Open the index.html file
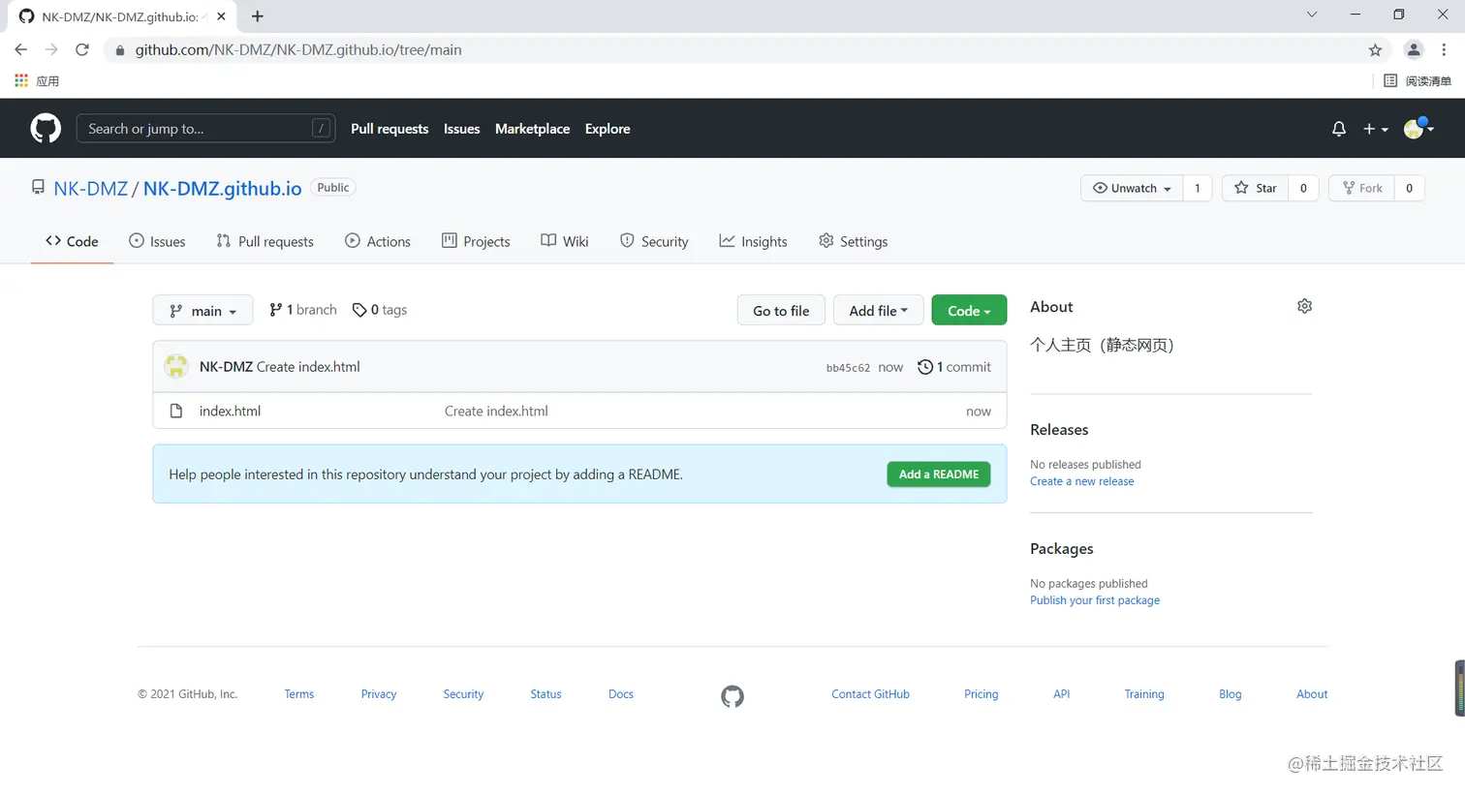 tap(230, 411)
